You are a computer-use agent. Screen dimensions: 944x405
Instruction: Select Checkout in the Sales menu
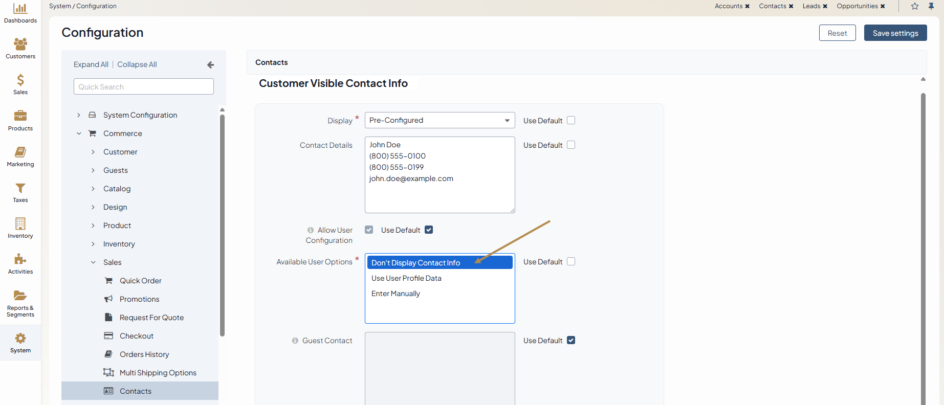tap(136, 336)
